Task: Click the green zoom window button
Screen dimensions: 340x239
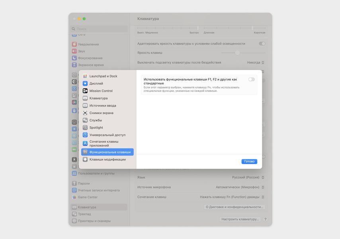Action: coord(84,19)
